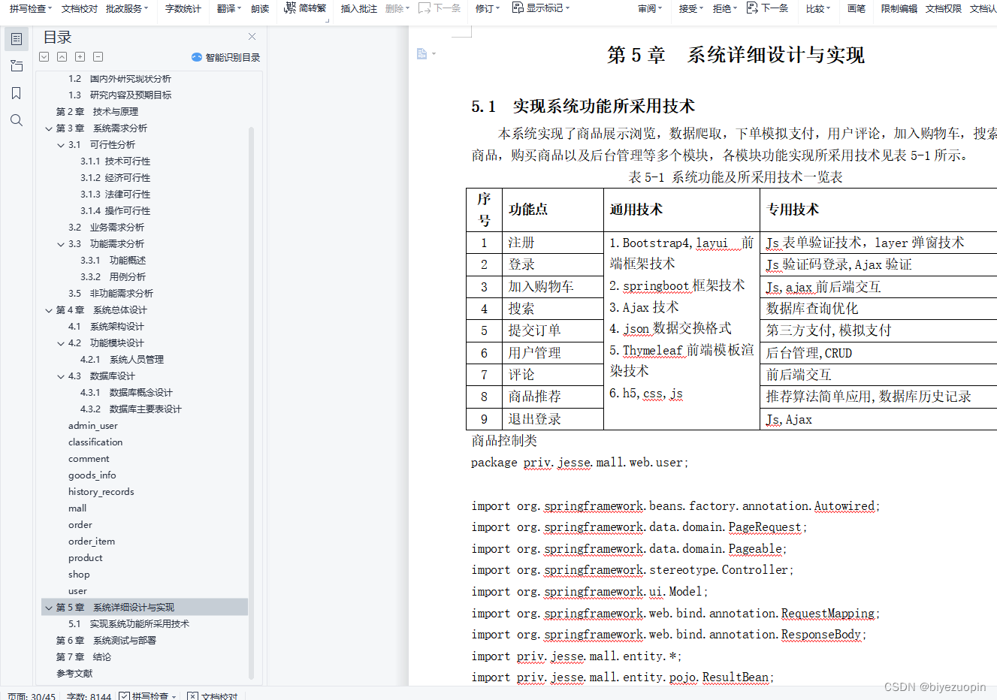
Task: Click the 文档权限 button
Action: (x=944, y=8)
